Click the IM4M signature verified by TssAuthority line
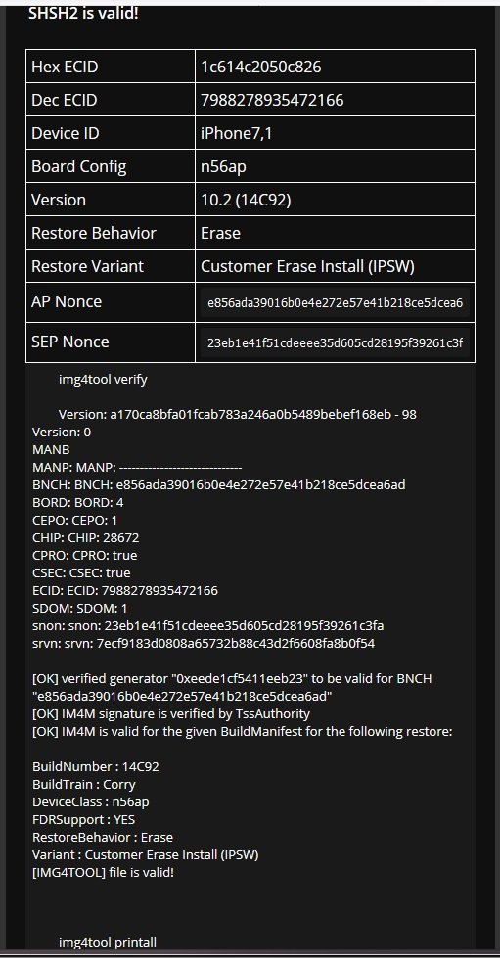This screenshot has width=500, height=958. pyautogui.click(x=171, y=713)
